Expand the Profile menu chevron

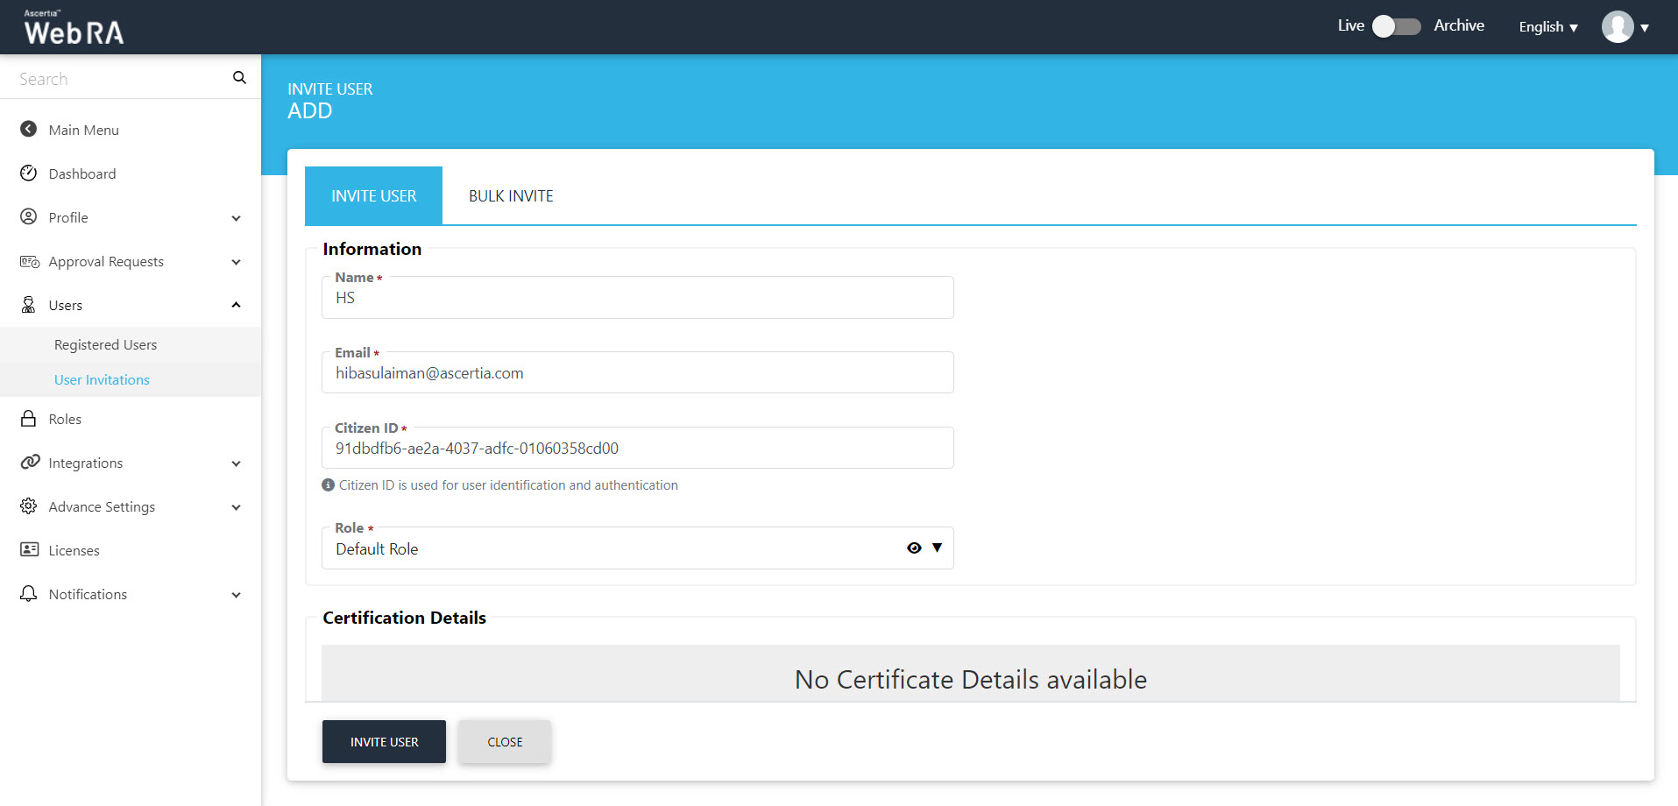click(236, 218)
